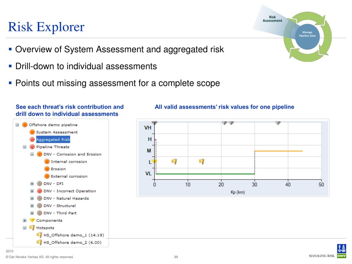Select the Offshore demo pipeline tree label

[53, 125]
